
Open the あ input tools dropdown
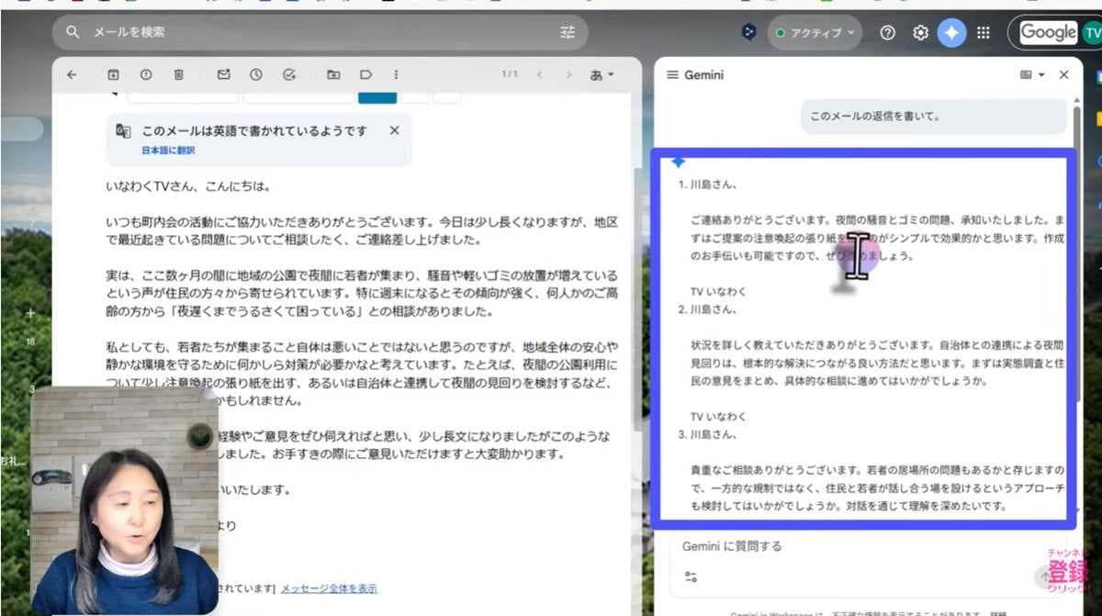[602, 75]
